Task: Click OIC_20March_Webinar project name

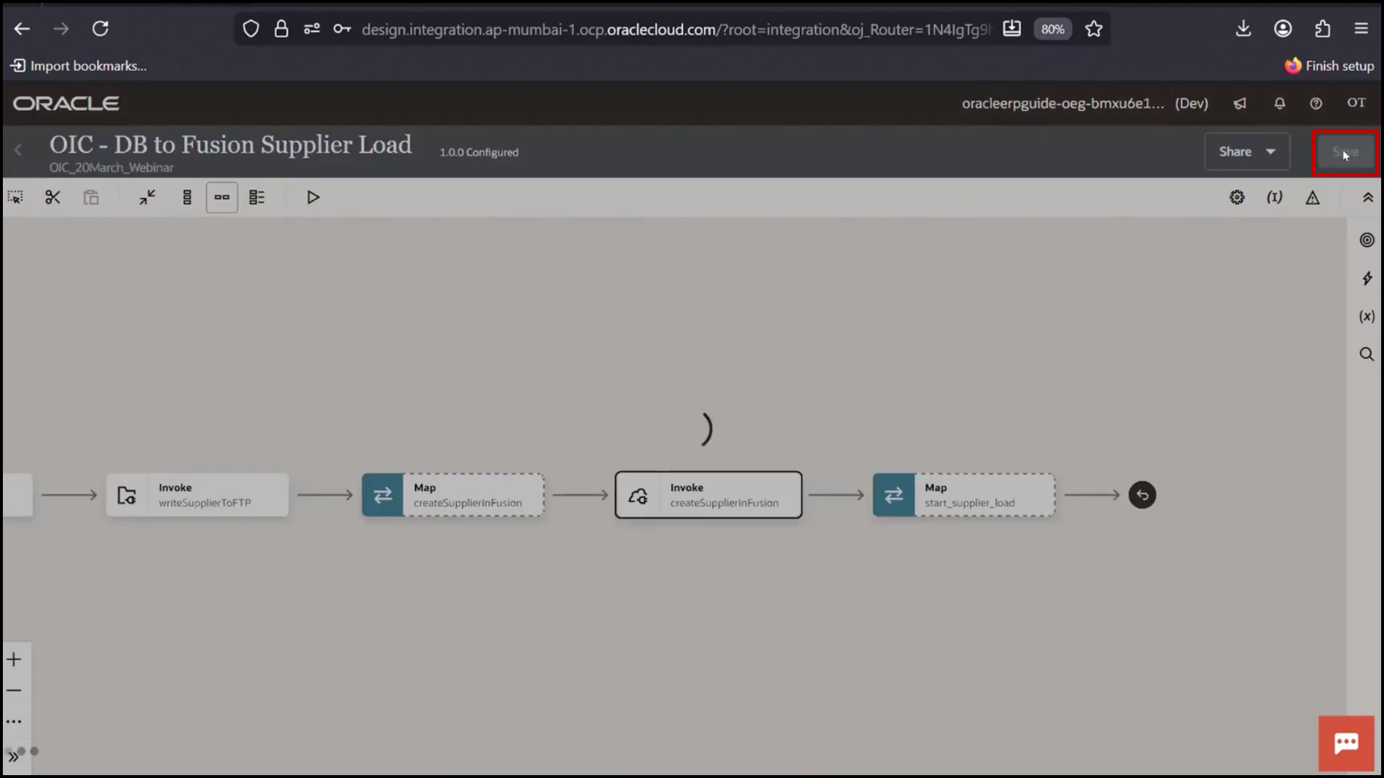Action: coord(111,167)
